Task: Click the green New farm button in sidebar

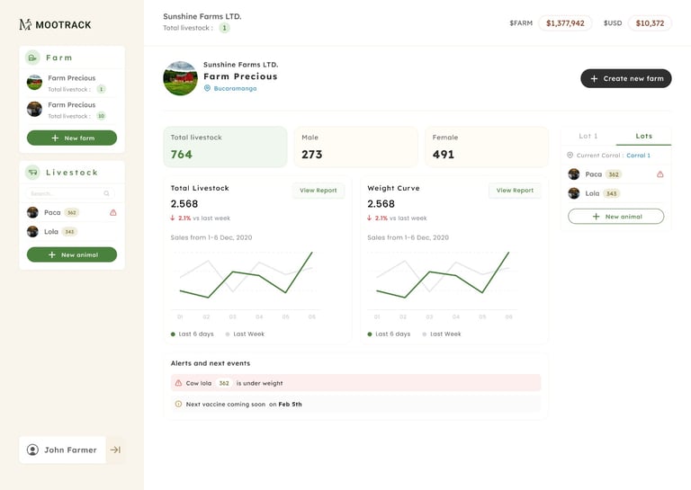Action: 72,138
